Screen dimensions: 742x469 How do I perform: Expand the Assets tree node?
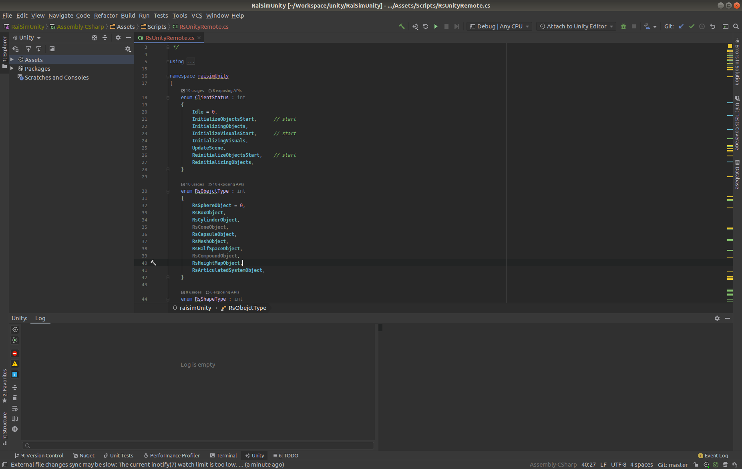pyautogui.click(x=12, y=60)
